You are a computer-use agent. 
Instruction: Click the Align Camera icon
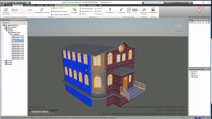(x=52, y=11)
